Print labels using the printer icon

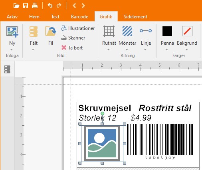35,6
